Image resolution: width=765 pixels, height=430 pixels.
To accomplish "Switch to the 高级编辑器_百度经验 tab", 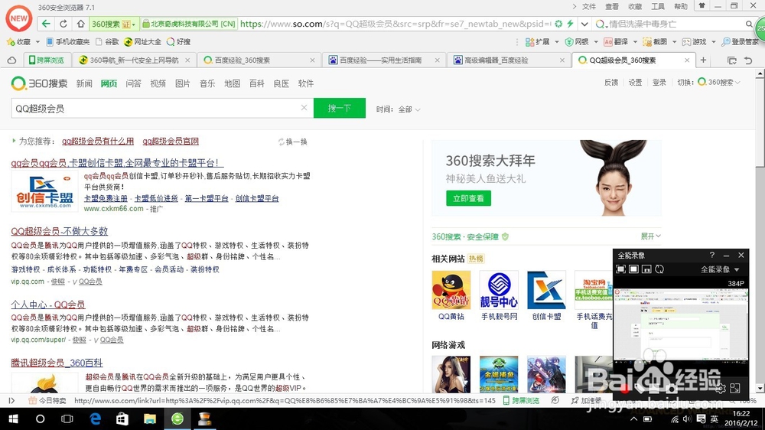I will click(509, 60).
